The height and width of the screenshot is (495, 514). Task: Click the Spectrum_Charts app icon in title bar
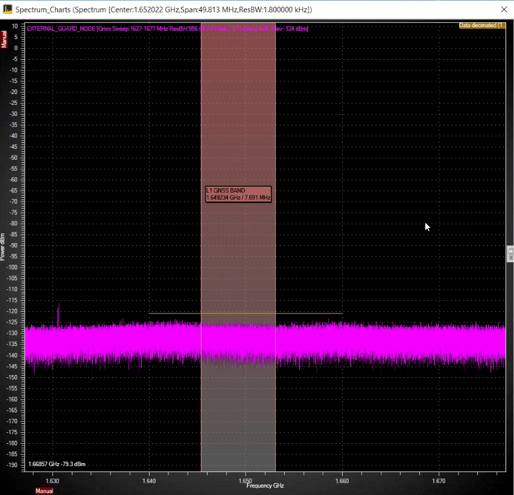coord(8,9)
